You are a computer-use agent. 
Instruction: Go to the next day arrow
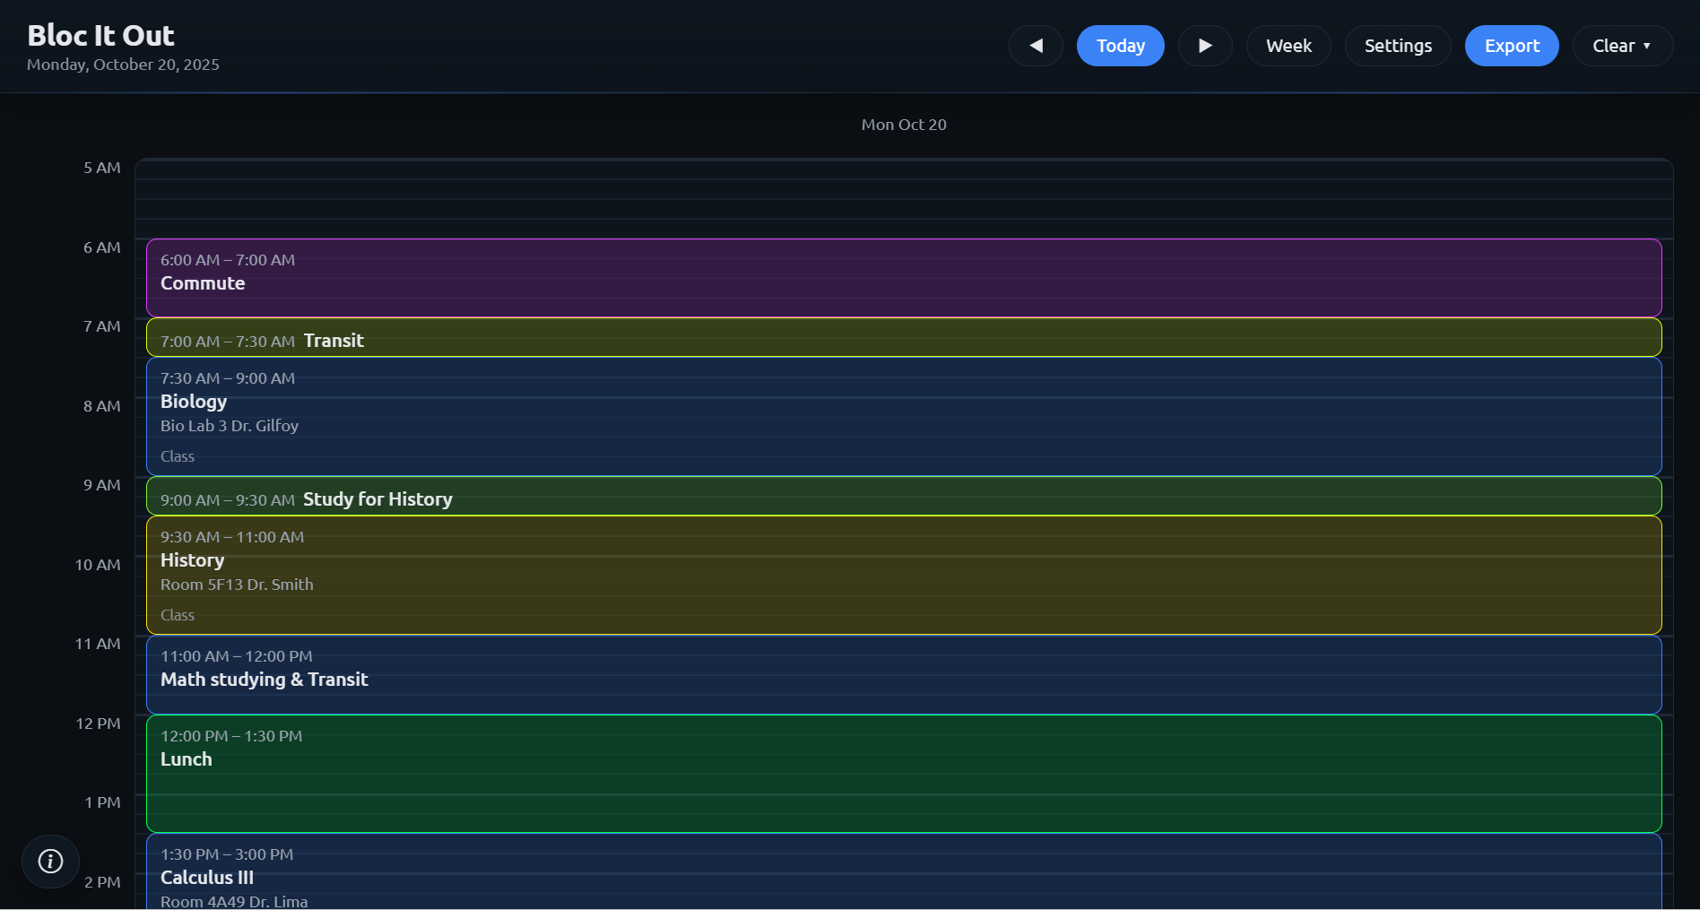pos(1205,46)
